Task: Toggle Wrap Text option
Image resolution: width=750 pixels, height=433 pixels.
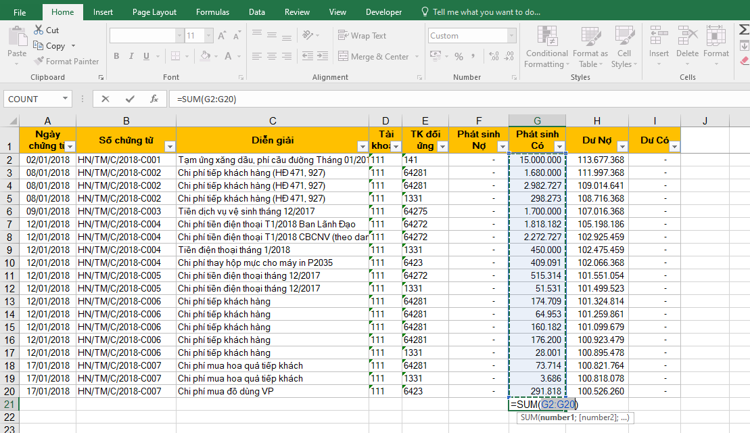Action: click(362, 36)
